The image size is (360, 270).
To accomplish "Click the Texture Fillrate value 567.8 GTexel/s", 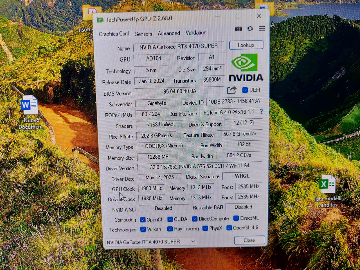I will tap(240, 134).
